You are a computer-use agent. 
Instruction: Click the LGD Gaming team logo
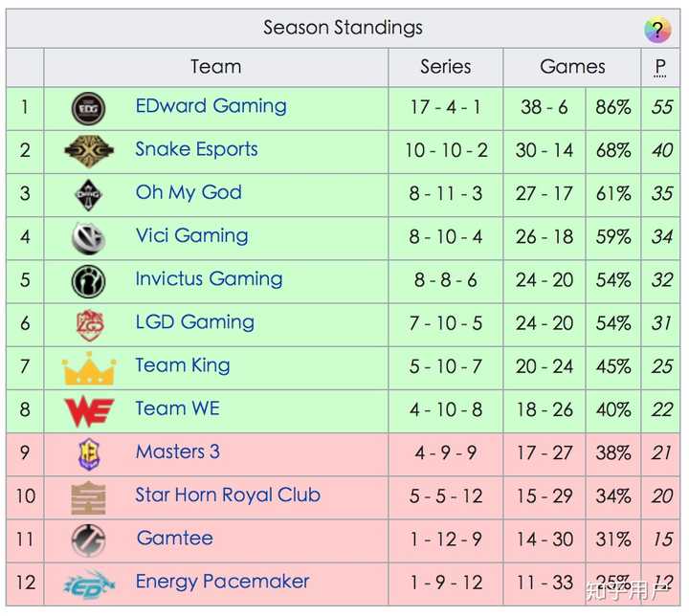[x=88, y=324]
